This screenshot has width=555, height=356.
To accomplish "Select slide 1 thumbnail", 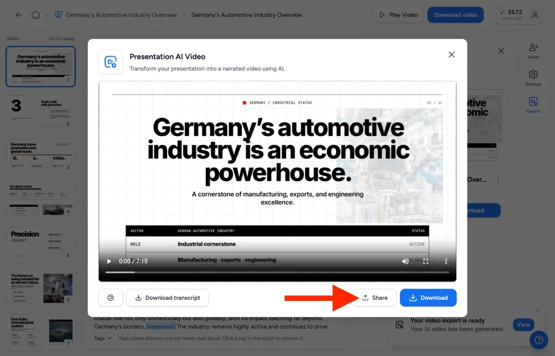I will point(41,67).
